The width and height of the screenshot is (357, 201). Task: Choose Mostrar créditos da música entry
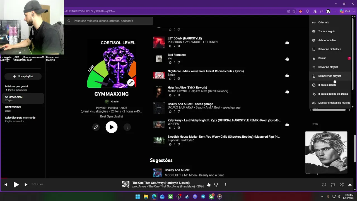(330, 103)
